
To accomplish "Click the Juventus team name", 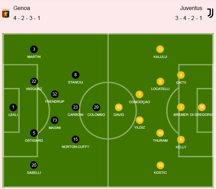I will point(191,8).
